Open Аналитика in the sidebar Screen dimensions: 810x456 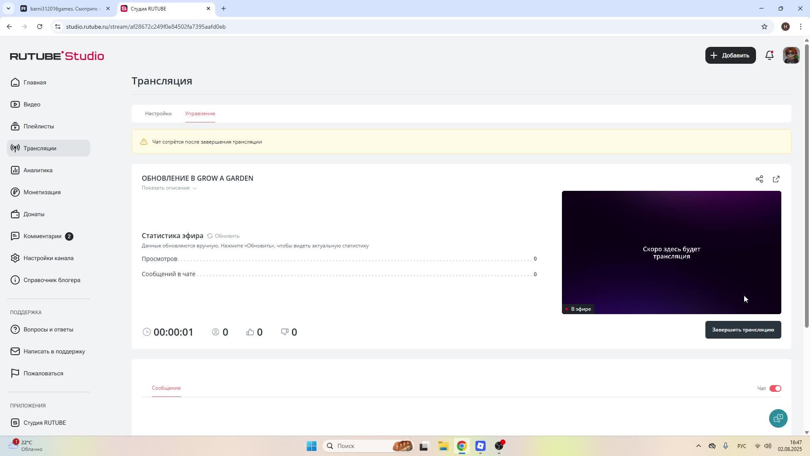coord(38,170)
